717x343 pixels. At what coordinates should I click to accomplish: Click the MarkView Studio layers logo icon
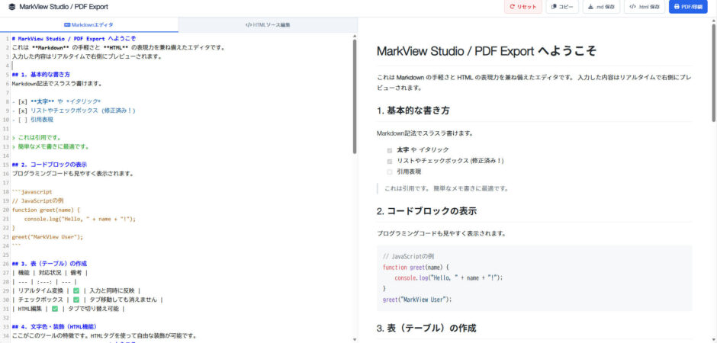(11, 7)
